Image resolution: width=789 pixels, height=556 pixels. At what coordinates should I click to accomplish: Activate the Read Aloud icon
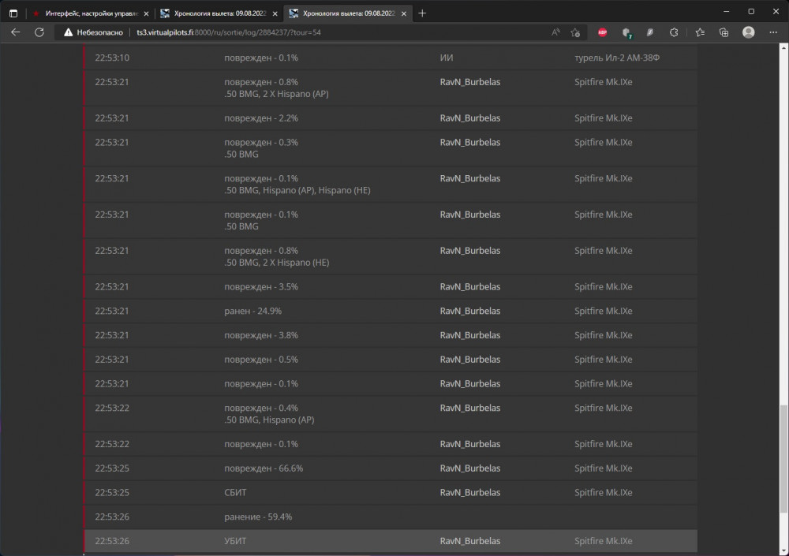coord(555,32)
